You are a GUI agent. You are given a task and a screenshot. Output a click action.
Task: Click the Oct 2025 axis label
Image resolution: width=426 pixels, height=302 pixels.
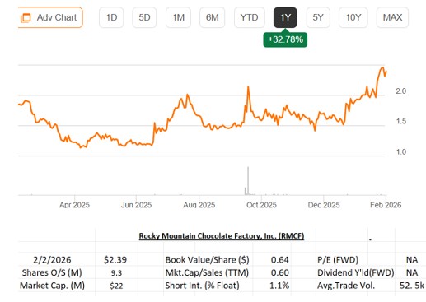click(x=261, y=205)
